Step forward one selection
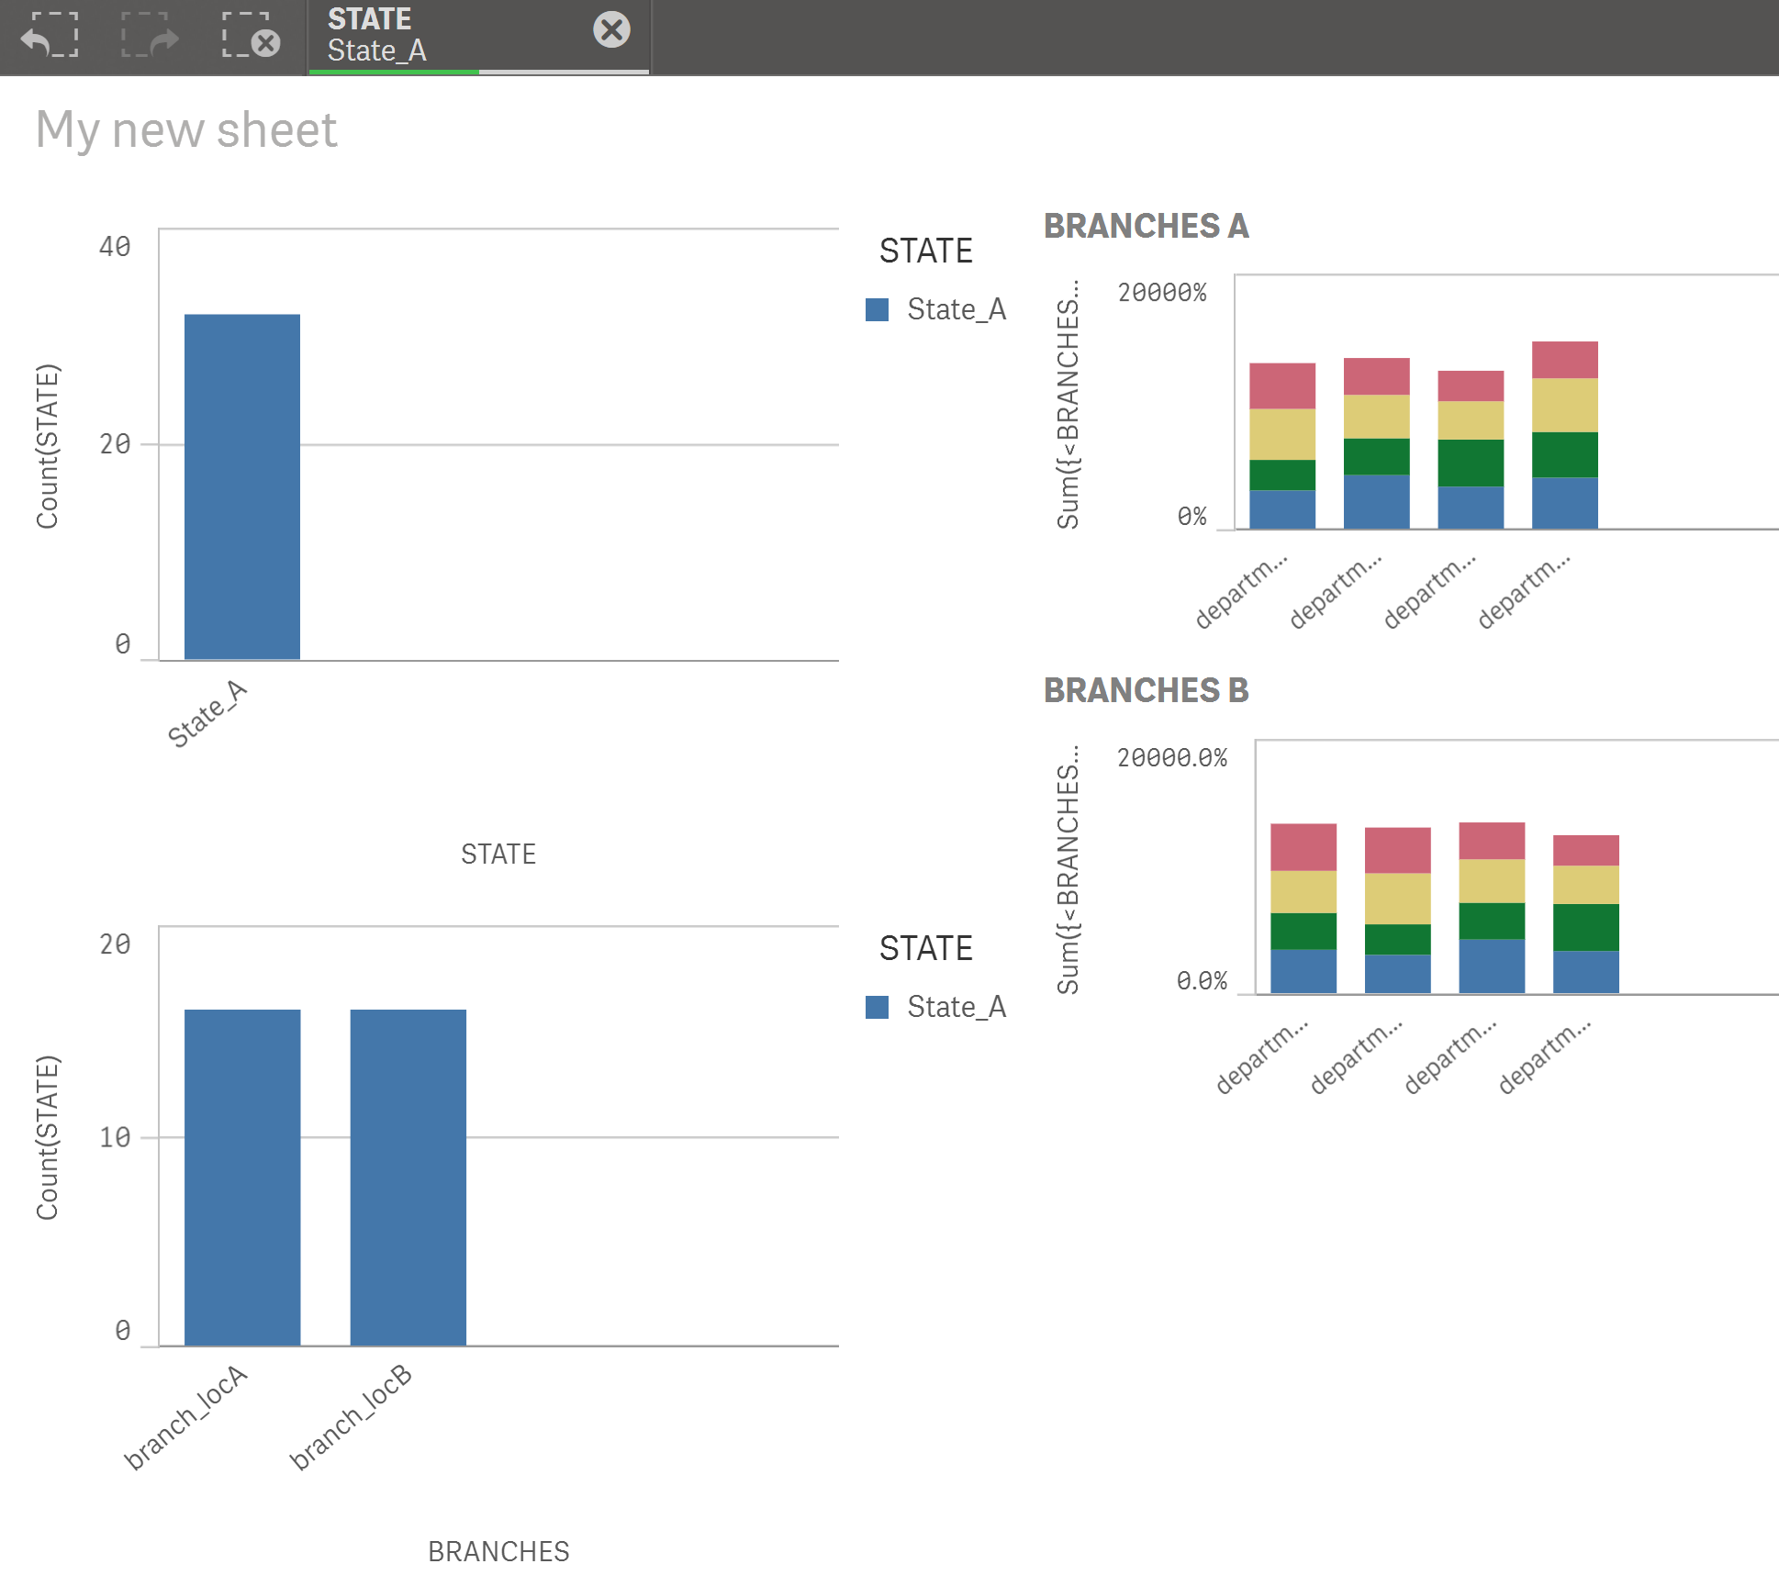The image size is (1779, 1575). [150, 36]
